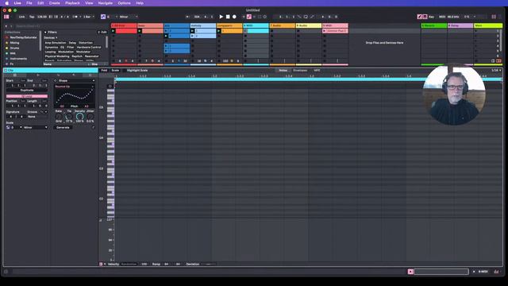Viewport: 508px width, 286px height.
Task: Open the piano roll grid size dropdown
Action: pyautogui.click(x=496, y=70)
